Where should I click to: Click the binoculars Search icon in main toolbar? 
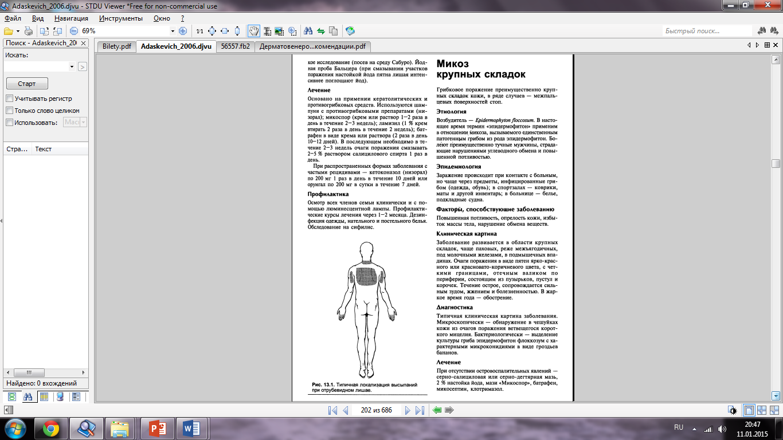308,31
